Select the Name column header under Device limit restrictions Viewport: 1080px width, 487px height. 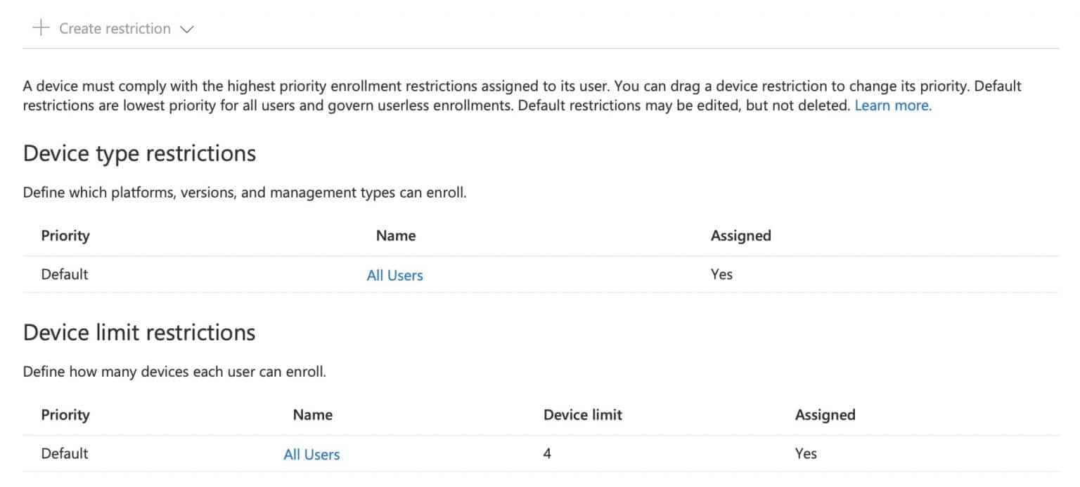[312, 415]
